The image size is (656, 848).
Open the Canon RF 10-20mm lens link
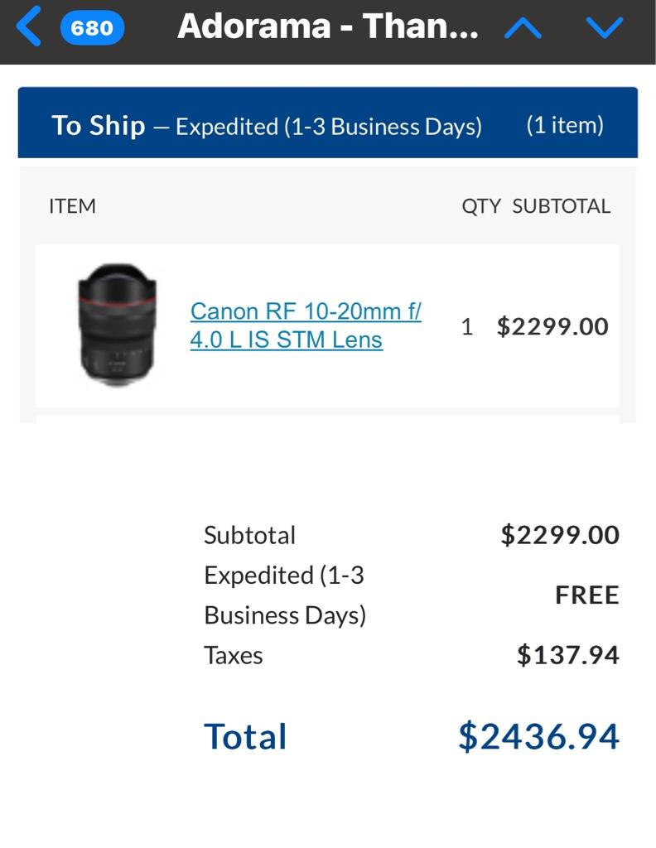[x=306, y=325]
